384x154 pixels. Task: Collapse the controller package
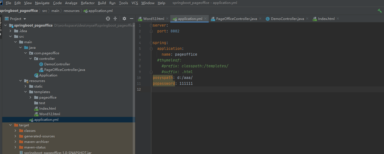click(x=31, y=59)
